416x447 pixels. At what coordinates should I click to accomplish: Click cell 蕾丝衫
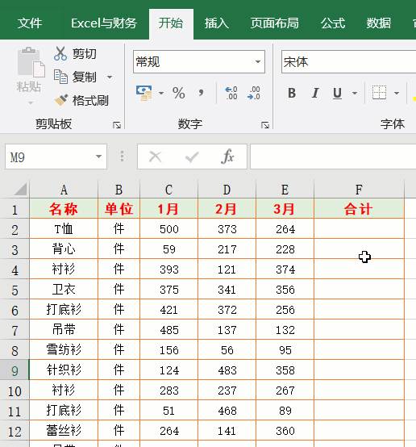coord(64,431)
